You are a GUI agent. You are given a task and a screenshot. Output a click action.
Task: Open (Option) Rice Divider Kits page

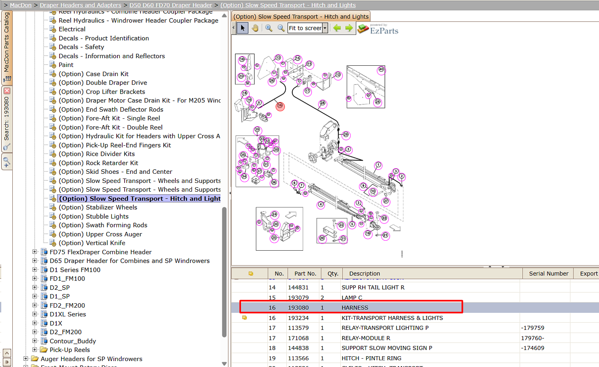point(97,154)
